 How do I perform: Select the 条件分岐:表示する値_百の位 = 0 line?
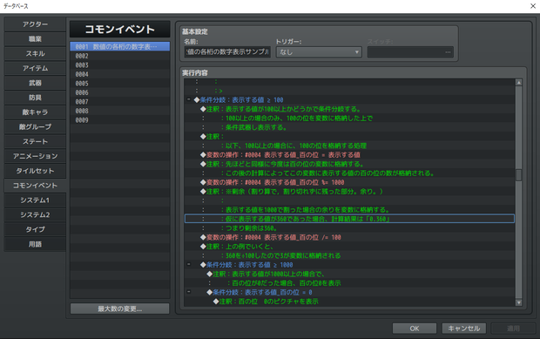point(349,292)
